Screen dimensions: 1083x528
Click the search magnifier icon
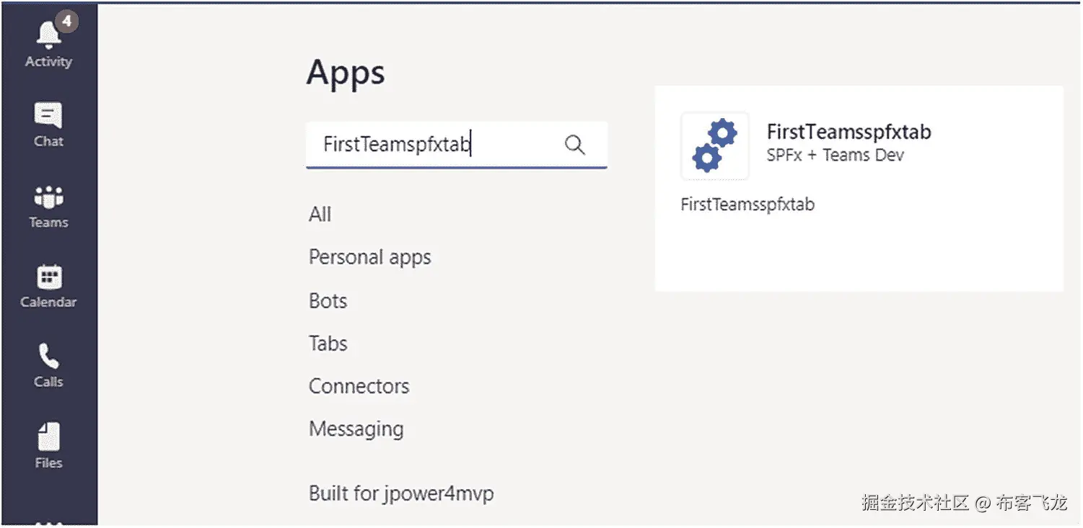click(x=574, y=145)
